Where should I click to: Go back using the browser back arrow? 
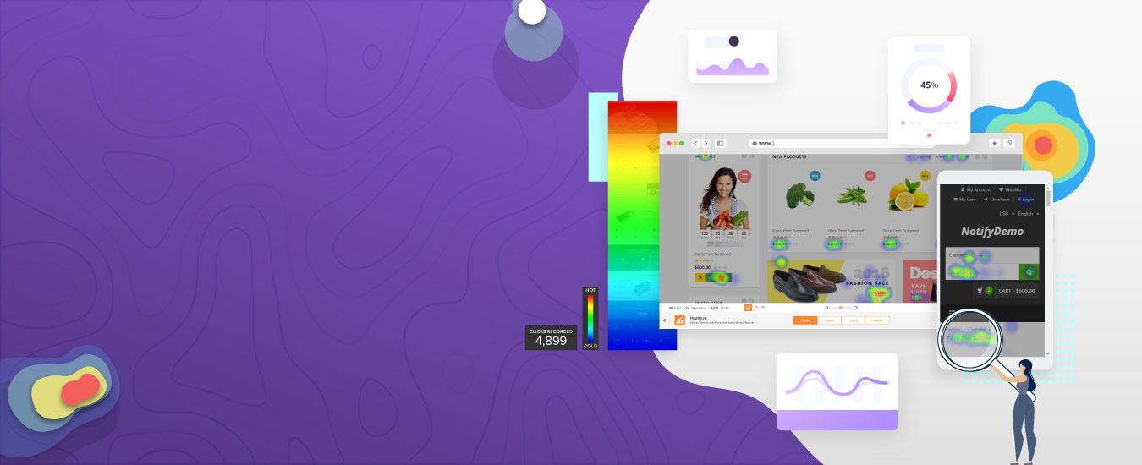pyautogui.click(x=695, y=144)
